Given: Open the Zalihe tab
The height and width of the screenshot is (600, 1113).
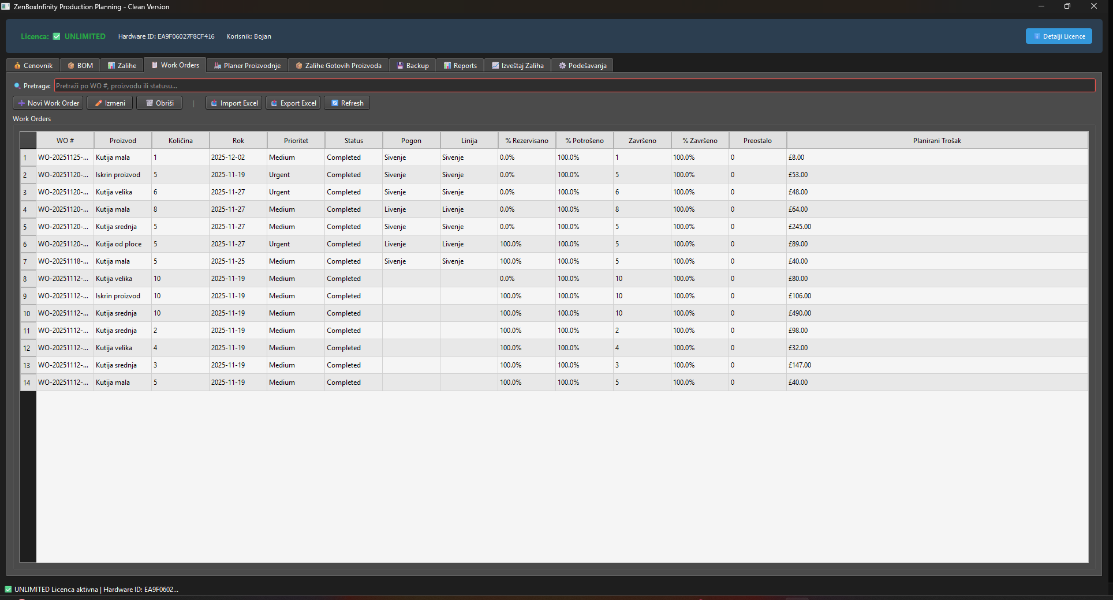Looking at the screenshot, I should tap(122, 66).
